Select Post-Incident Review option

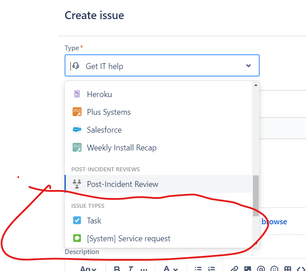pyautogui.click(x=159, y=184)
